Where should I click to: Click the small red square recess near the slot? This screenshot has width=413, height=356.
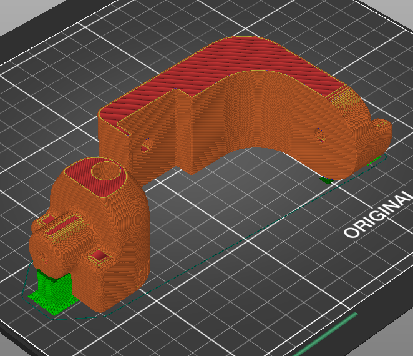[x=47, y=220]
